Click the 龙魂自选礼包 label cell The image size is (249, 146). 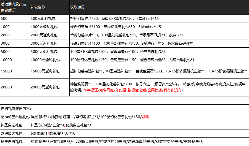(x=12, y=134)
